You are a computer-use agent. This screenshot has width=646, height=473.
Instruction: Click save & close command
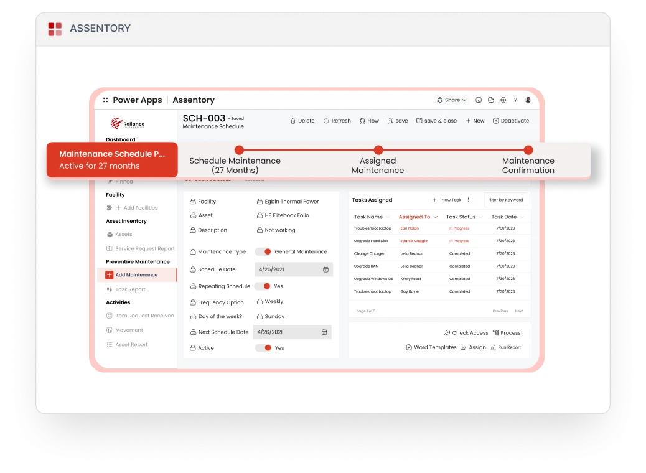click(x=436, y=121)
